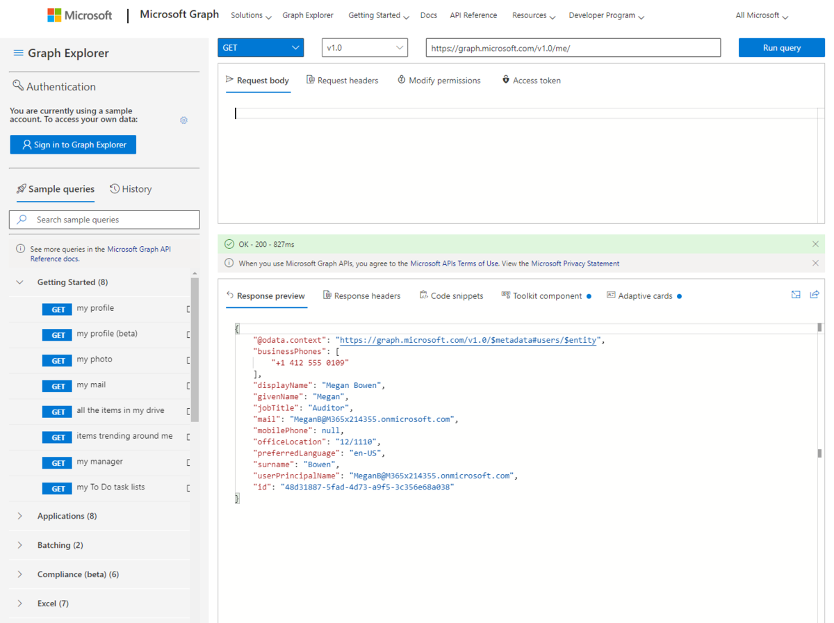This screenshot has width=834, height=623.
Task: Run the my manager sample query
Action: (x=99, y=463)
